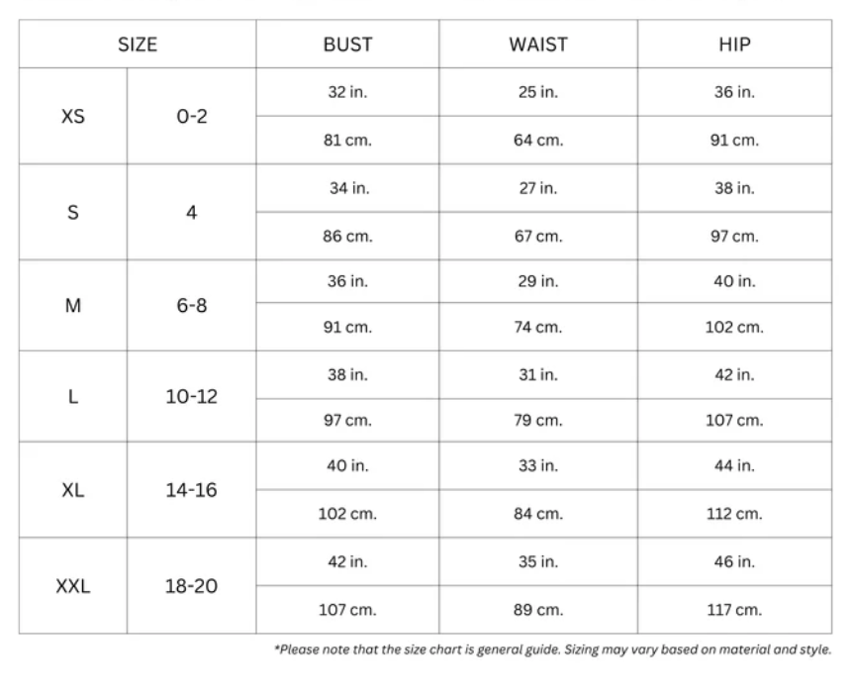
Task: Click the WAIST column header
Action: point(538,45)
